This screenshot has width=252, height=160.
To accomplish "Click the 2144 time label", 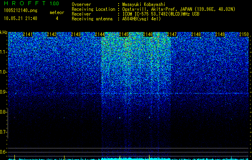I will click(x=100, y=34).
